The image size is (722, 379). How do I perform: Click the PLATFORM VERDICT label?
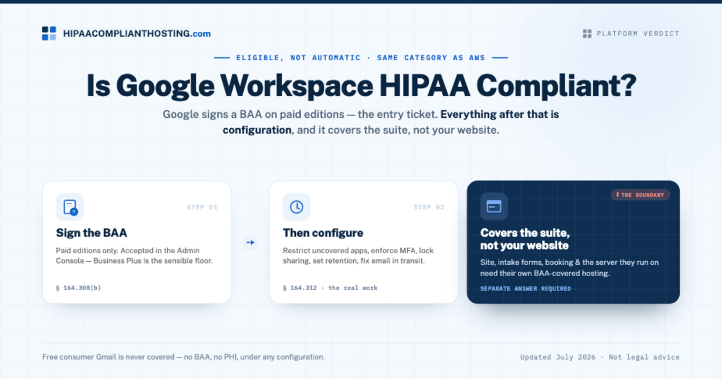tap(638, 34)
